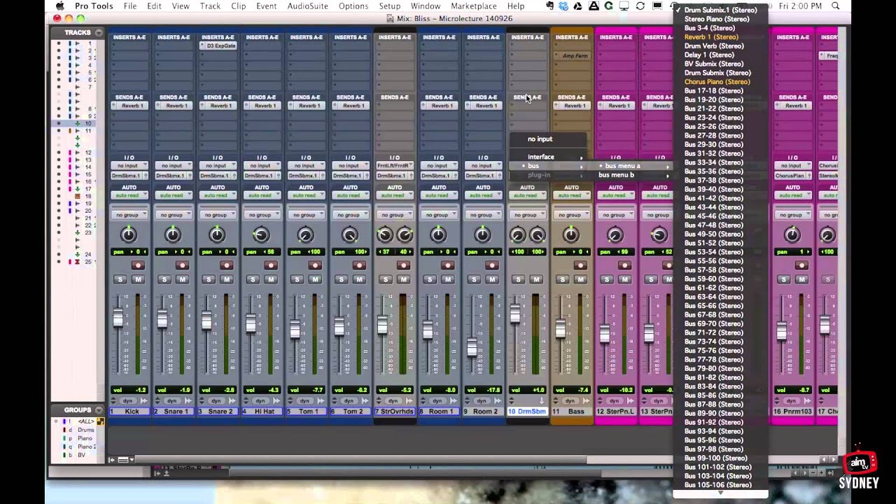The image size is (896, 504).
Task: Select the StrOvrhds track name button
Action: pos(395,412)
